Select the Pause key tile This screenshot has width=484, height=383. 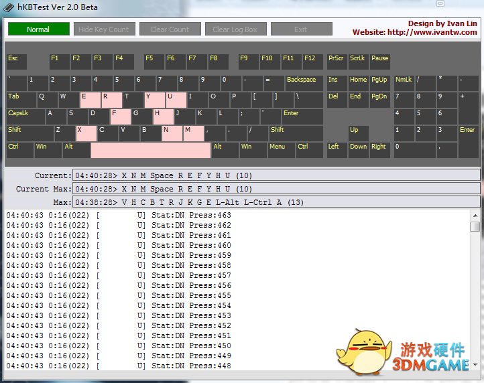click(380, 62)
